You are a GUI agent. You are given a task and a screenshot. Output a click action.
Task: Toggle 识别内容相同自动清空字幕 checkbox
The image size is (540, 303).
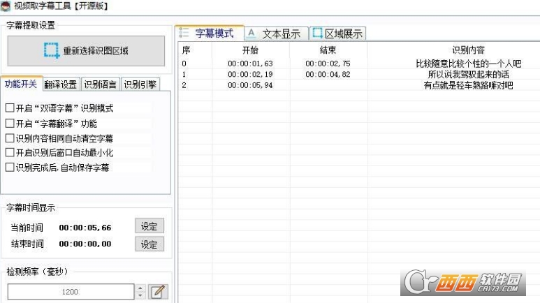[10, 138]
